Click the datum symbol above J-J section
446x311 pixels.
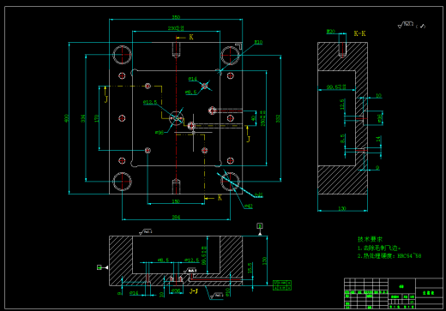[260, 230]
